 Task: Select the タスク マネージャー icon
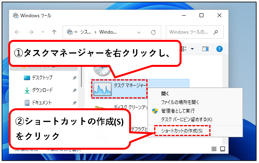pyautogui.click(x=103, y=89)
